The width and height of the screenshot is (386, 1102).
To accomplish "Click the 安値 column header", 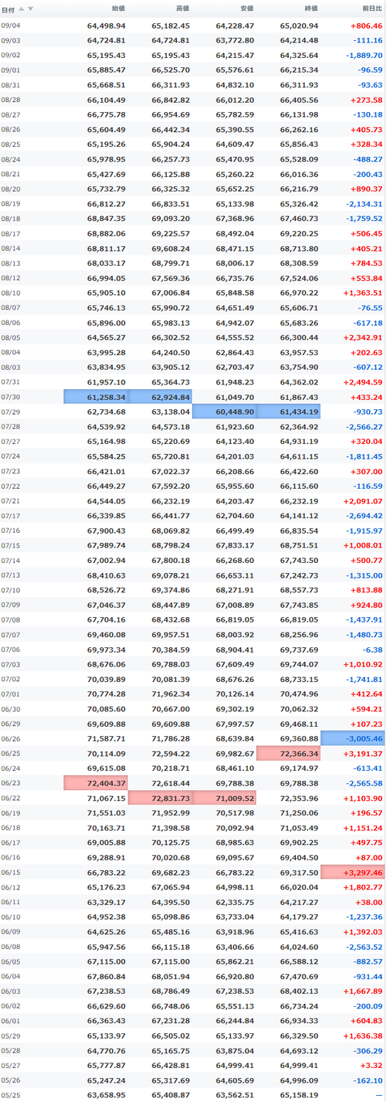I will point(246,9).
